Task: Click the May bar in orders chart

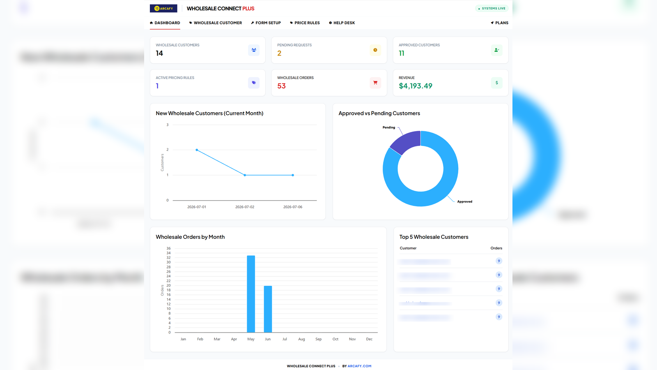Action: [251, 294]
